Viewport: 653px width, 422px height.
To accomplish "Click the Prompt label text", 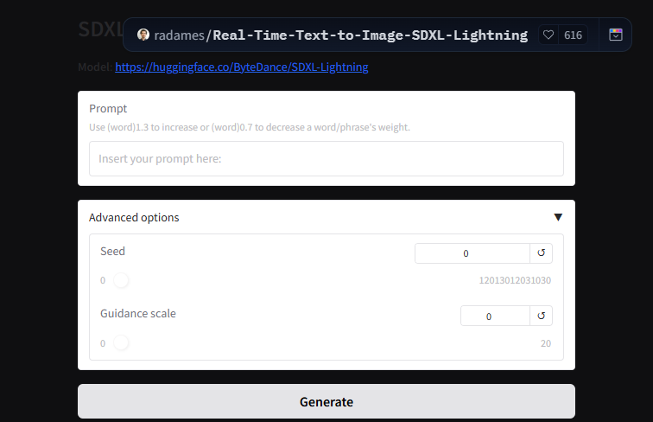I will 108,109.
